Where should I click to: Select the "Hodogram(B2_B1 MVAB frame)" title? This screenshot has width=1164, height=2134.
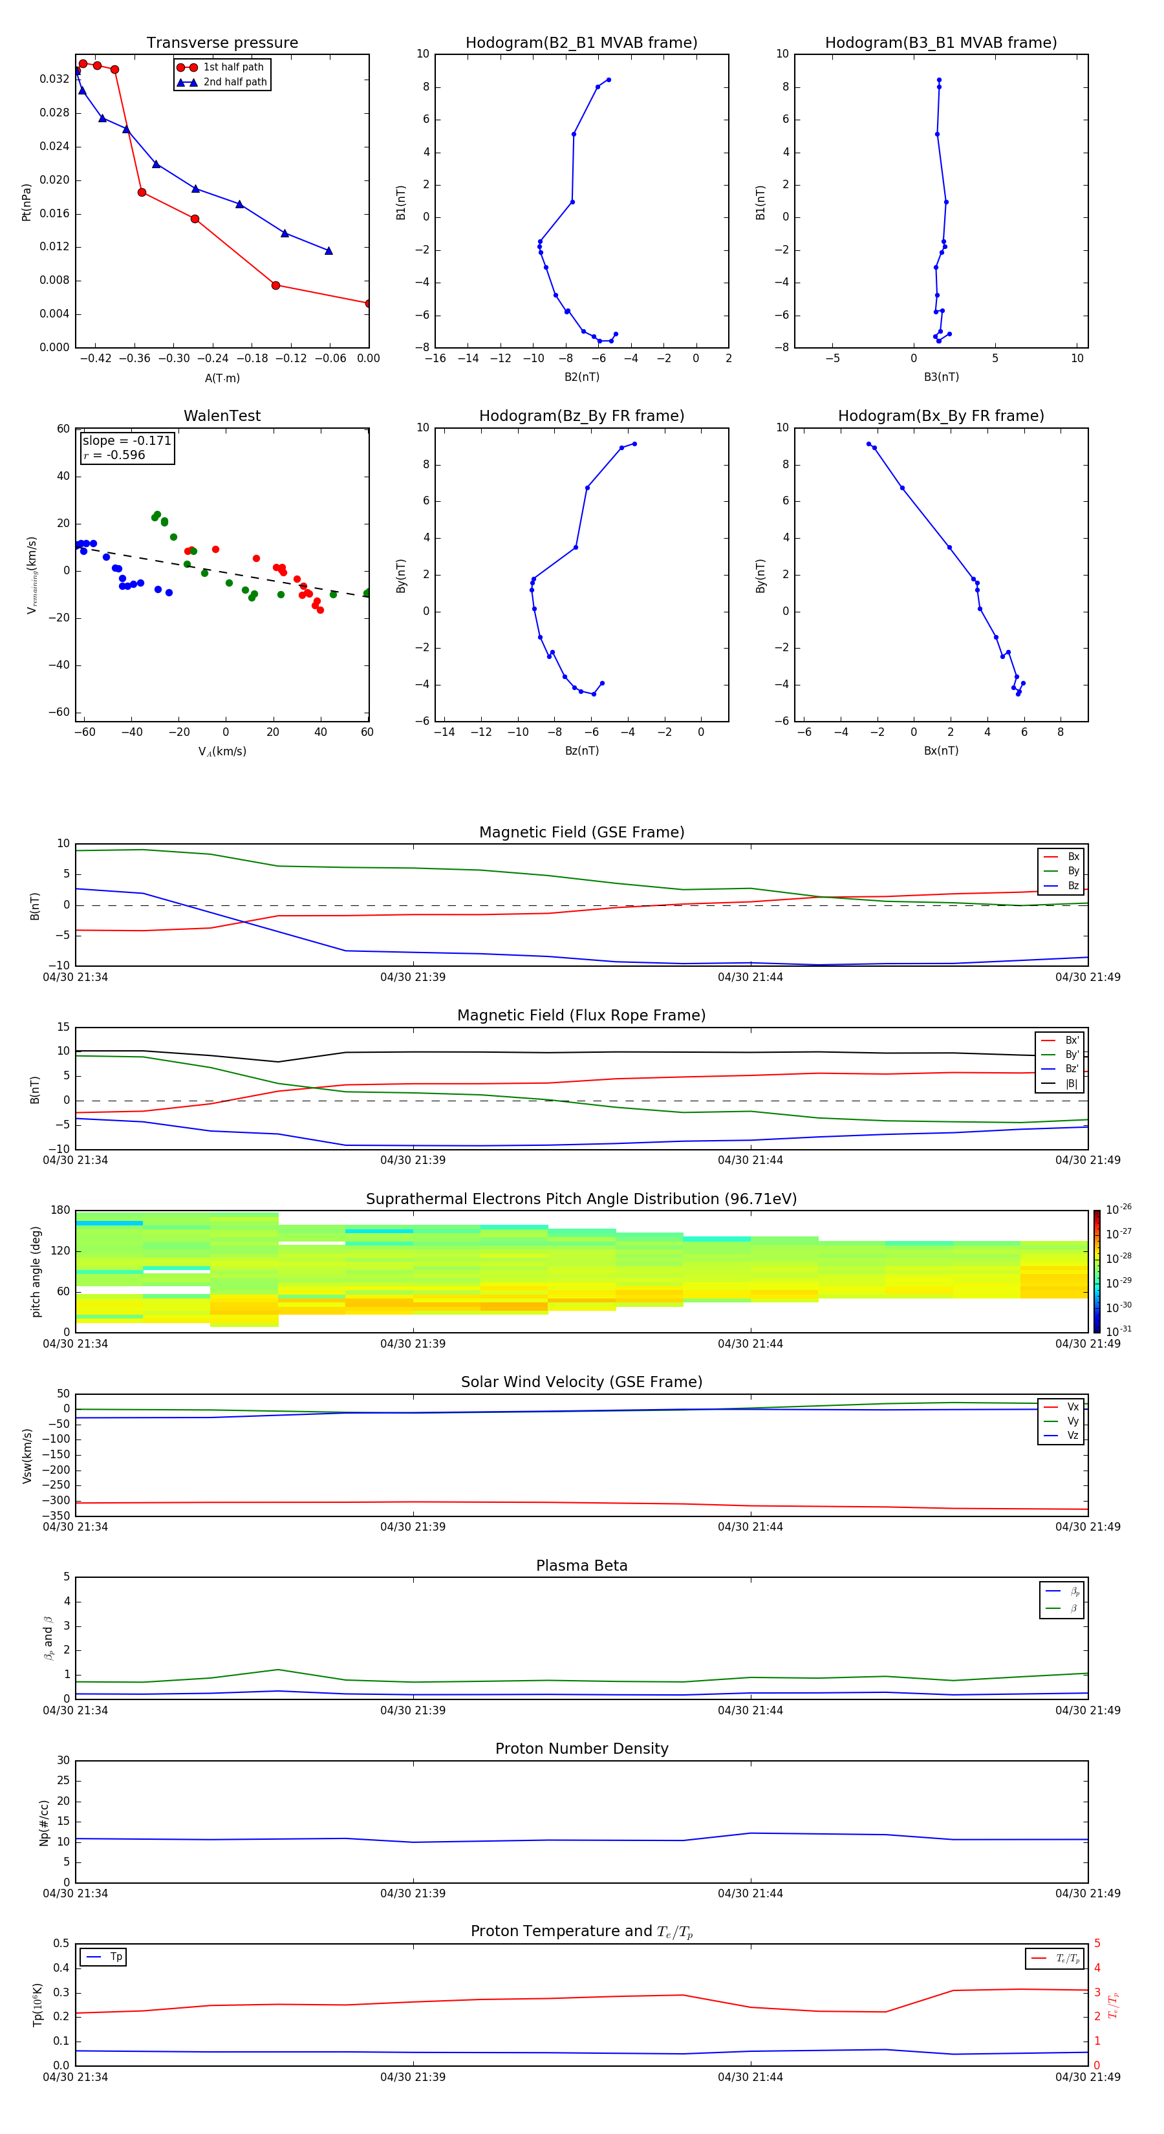coord(581,42)
